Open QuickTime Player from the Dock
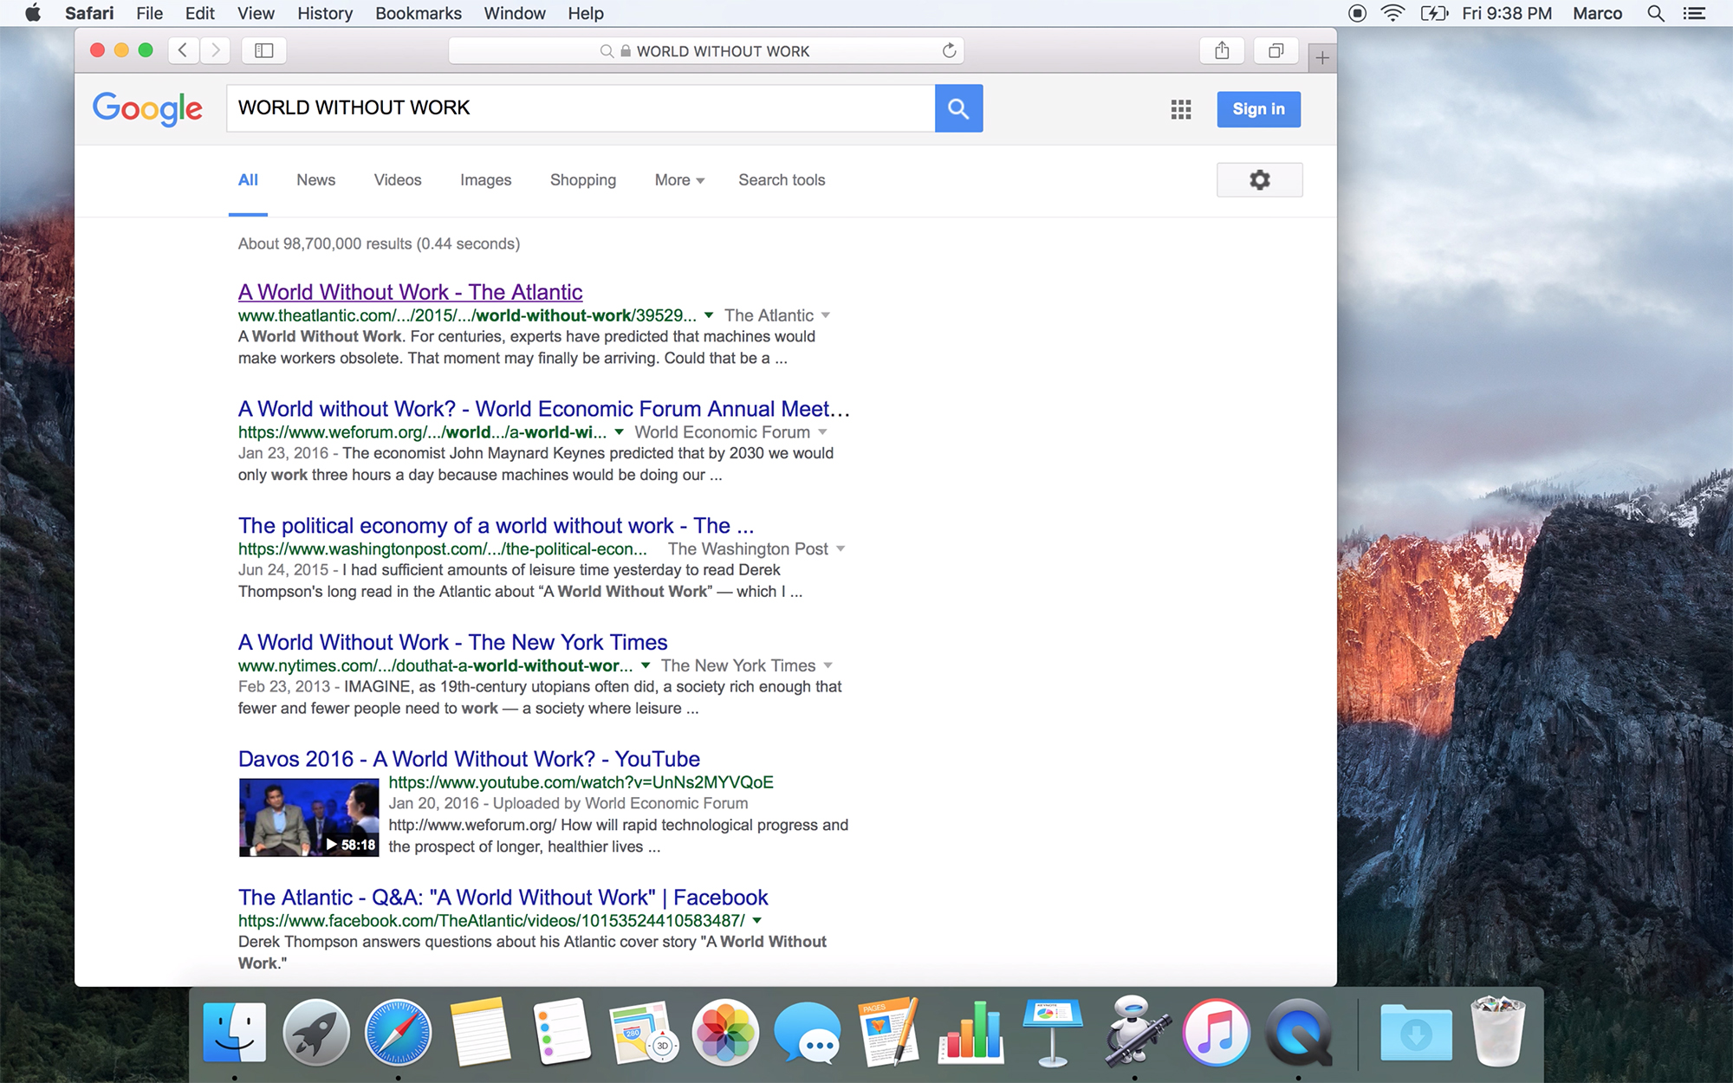This screenshot has height=1083, width=1733. (1298, 1032)
